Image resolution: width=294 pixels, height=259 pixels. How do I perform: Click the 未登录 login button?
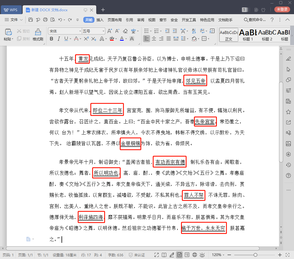(x=282, y=9)
